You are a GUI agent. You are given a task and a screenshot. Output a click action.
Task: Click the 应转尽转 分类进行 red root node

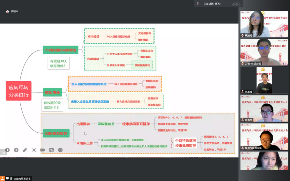point(19,91)
